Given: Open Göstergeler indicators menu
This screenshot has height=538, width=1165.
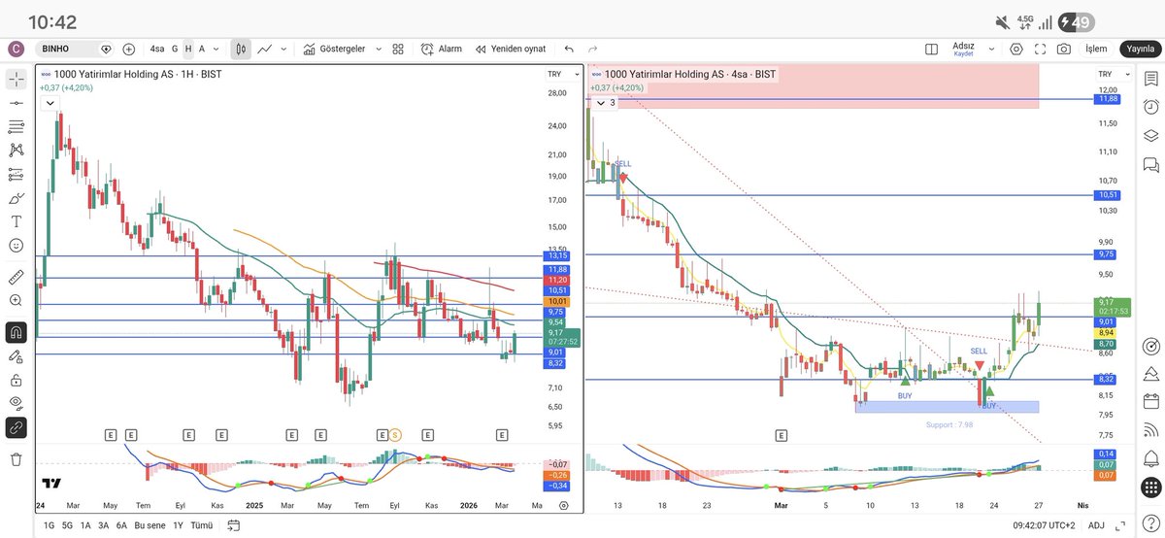Looking at the screenshot, I should pyautogui.click(x=334, y=49).
